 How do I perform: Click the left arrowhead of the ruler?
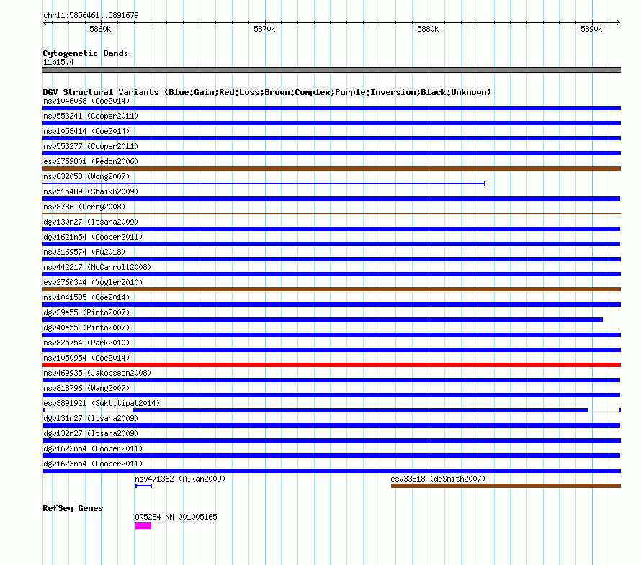(x=45, y=22)
